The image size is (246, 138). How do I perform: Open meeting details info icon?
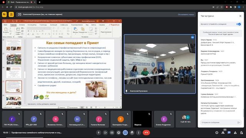pos(217,133)
